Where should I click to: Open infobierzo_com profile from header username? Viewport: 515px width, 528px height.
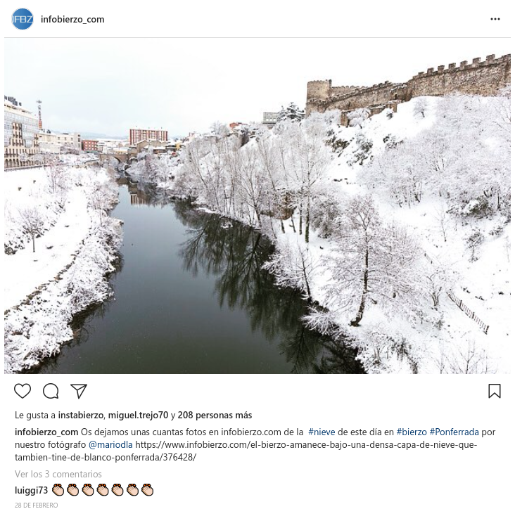pos(72,19)
